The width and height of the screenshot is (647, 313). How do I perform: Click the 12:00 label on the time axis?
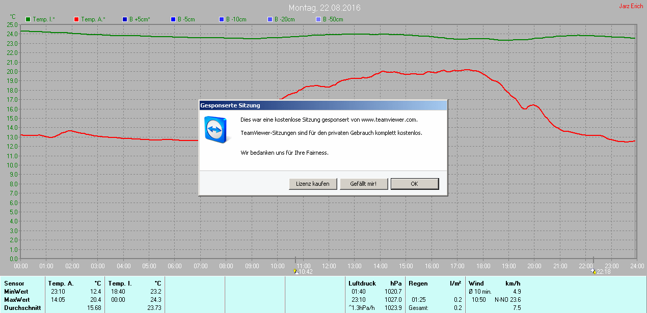click(x=329, y=266)
